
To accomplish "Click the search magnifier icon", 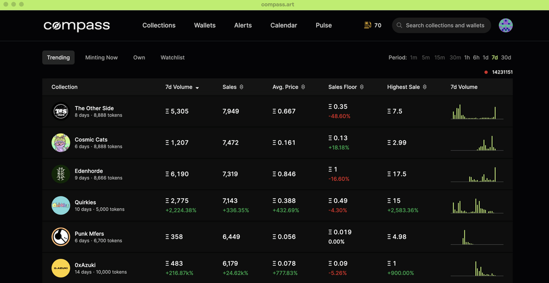I will [x=399, y=25].
